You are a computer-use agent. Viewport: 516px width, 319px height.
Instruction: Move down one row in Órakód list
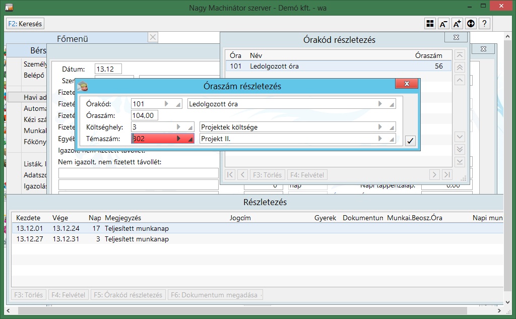460,137
